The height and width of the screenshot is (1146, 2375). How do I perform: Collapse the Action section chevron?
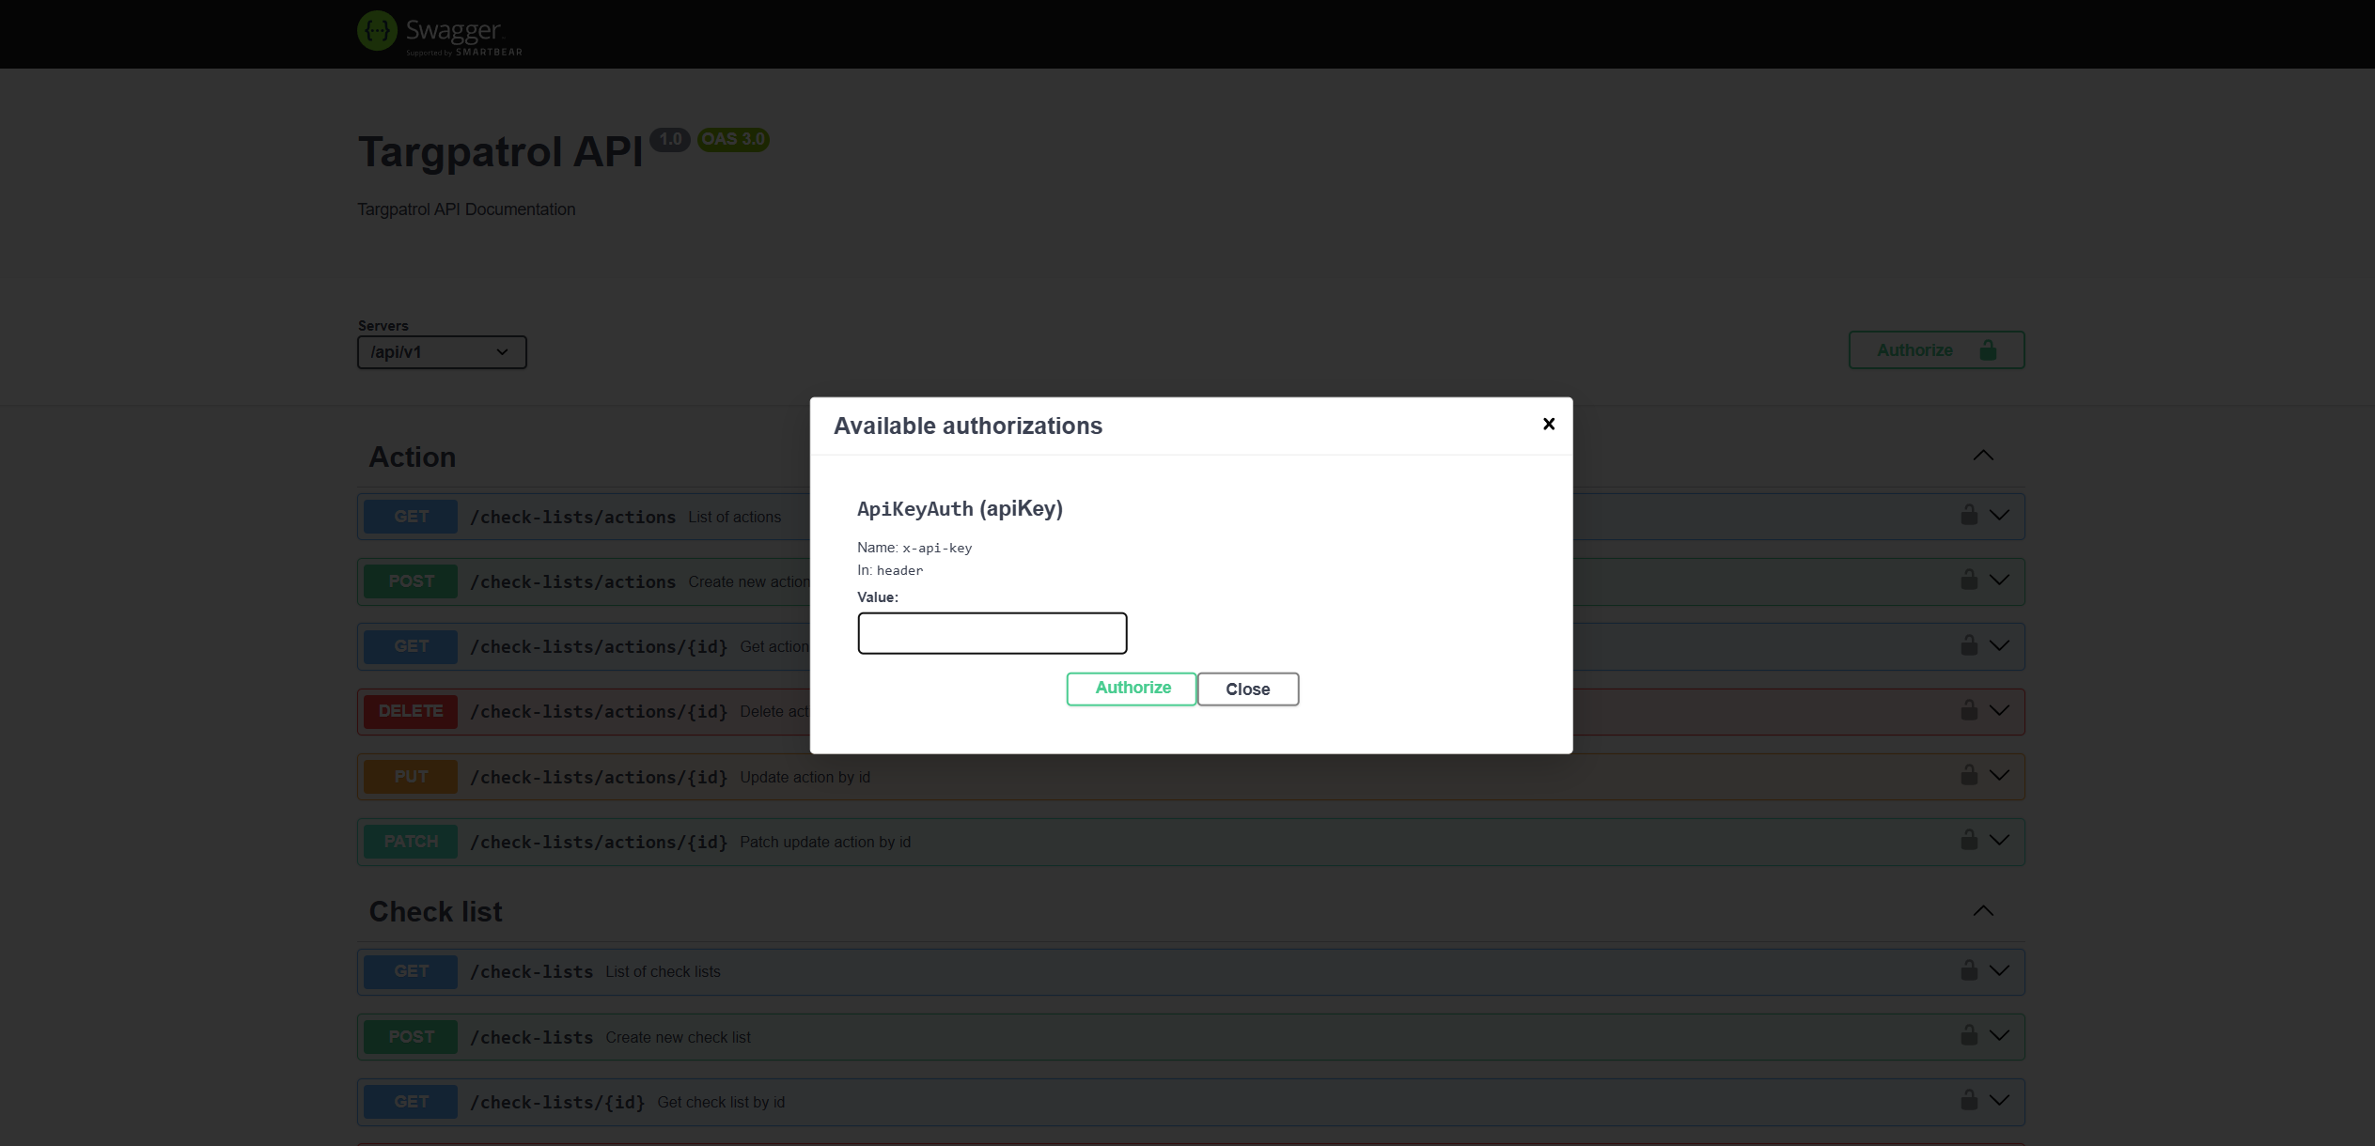pyautogui.click(x=1983, y=456)
